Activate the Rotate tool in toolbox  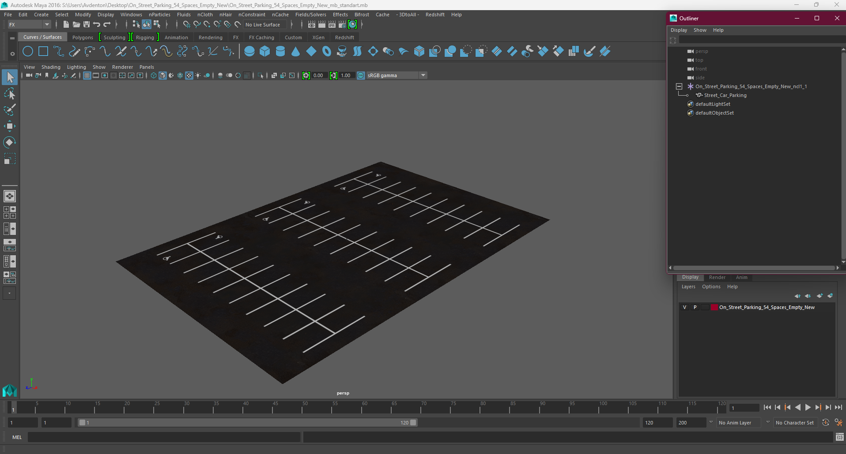(x=10, y=142)
